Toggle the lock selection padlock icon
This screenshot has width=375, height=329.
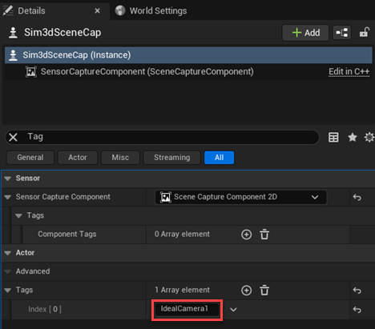click(364, 33)
